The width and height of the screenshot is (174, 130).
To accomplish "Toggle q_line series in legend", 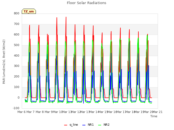I will (71, 125).
